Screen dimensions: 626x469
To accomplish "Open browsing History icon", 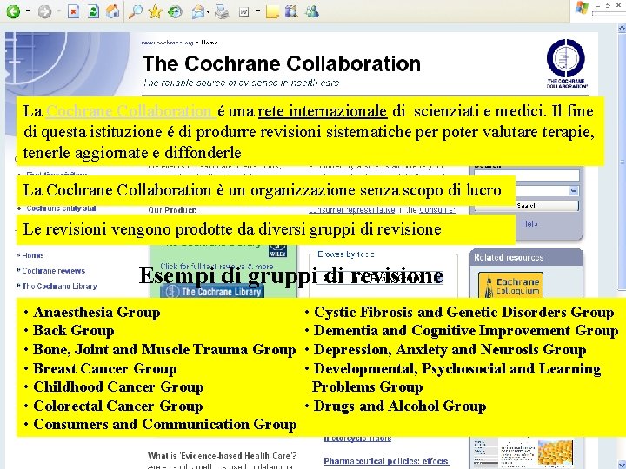I will tap(176, 11).
